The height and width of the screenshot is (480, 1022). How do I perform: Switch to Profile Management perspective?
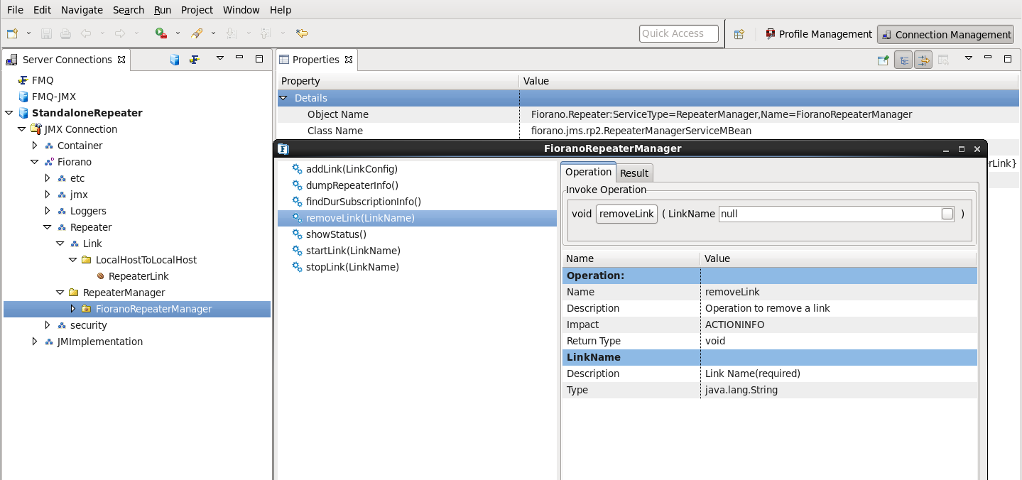[x=818, y=34]
